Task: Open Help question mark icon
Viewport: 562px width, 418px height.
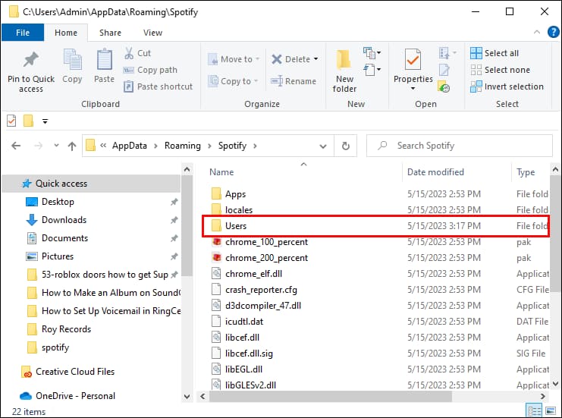Action: coord(554,33)
